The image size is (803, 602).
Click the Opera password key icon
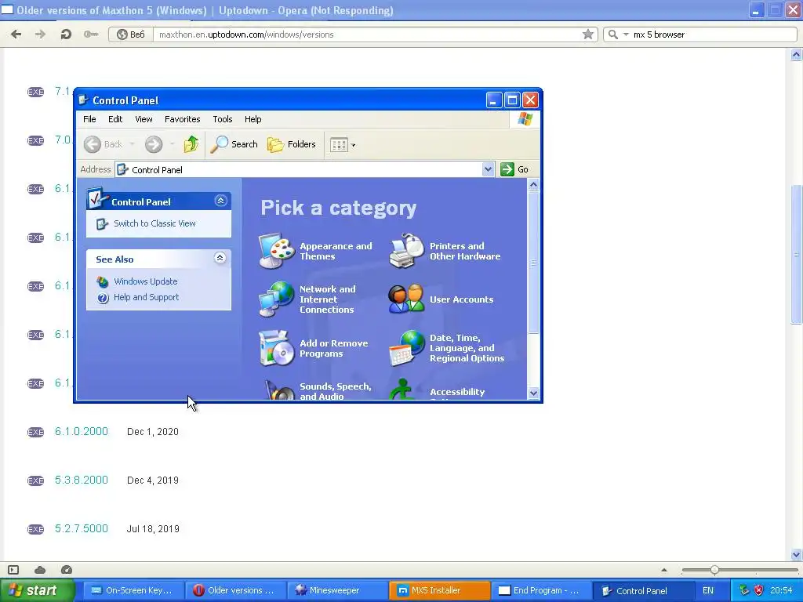click(x=91, y=34)
